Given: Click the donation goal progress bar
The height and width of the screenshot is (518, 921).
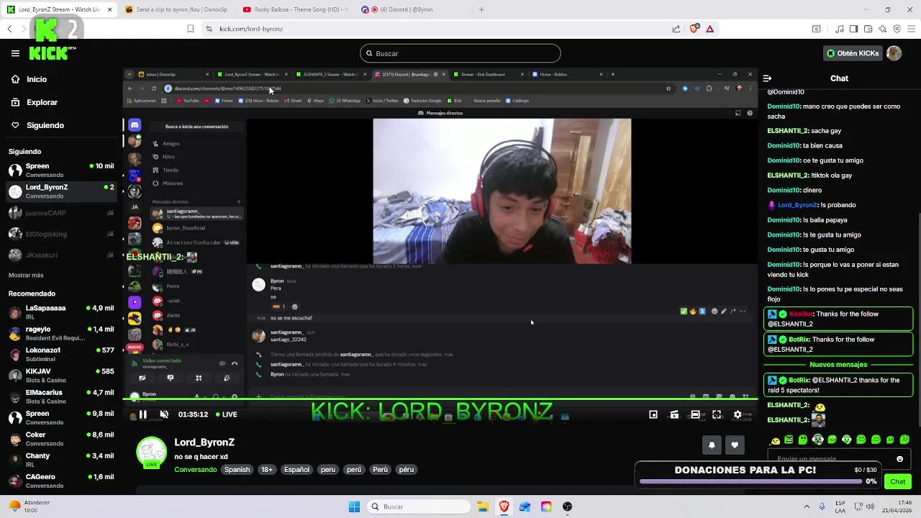Looking at the screenshot, I should [750, 482].
